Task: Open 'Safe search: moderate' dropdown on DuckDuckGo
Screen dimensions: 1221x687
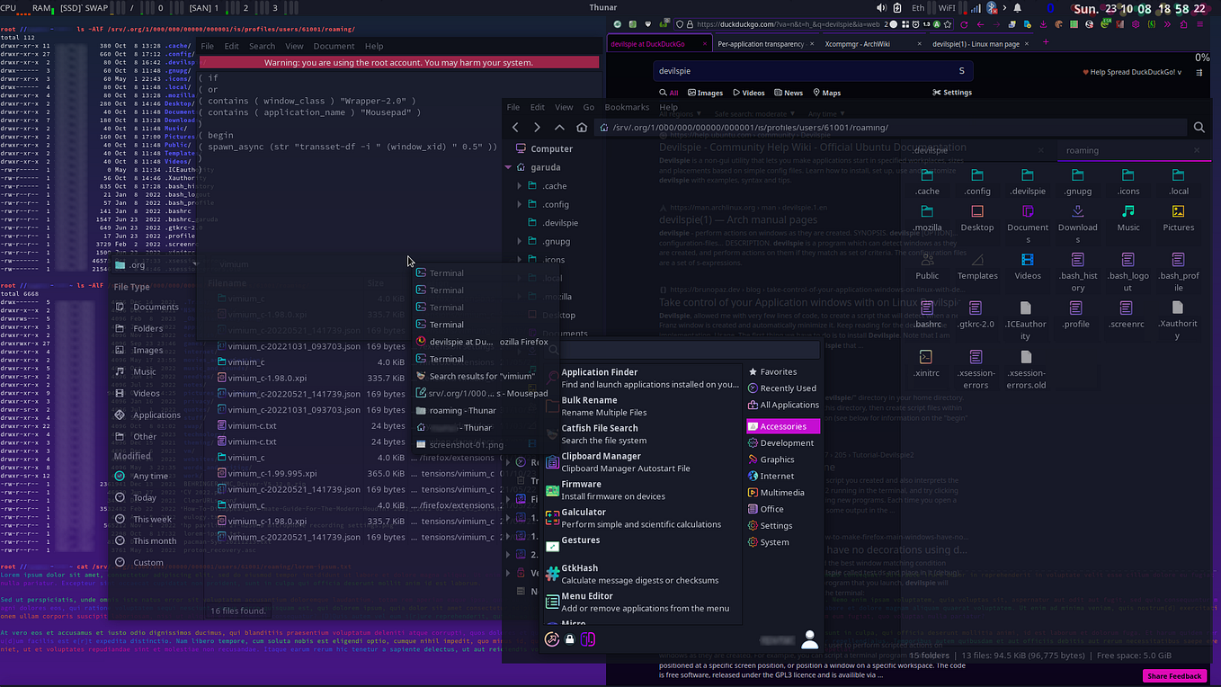Action: tap(754, 114)
